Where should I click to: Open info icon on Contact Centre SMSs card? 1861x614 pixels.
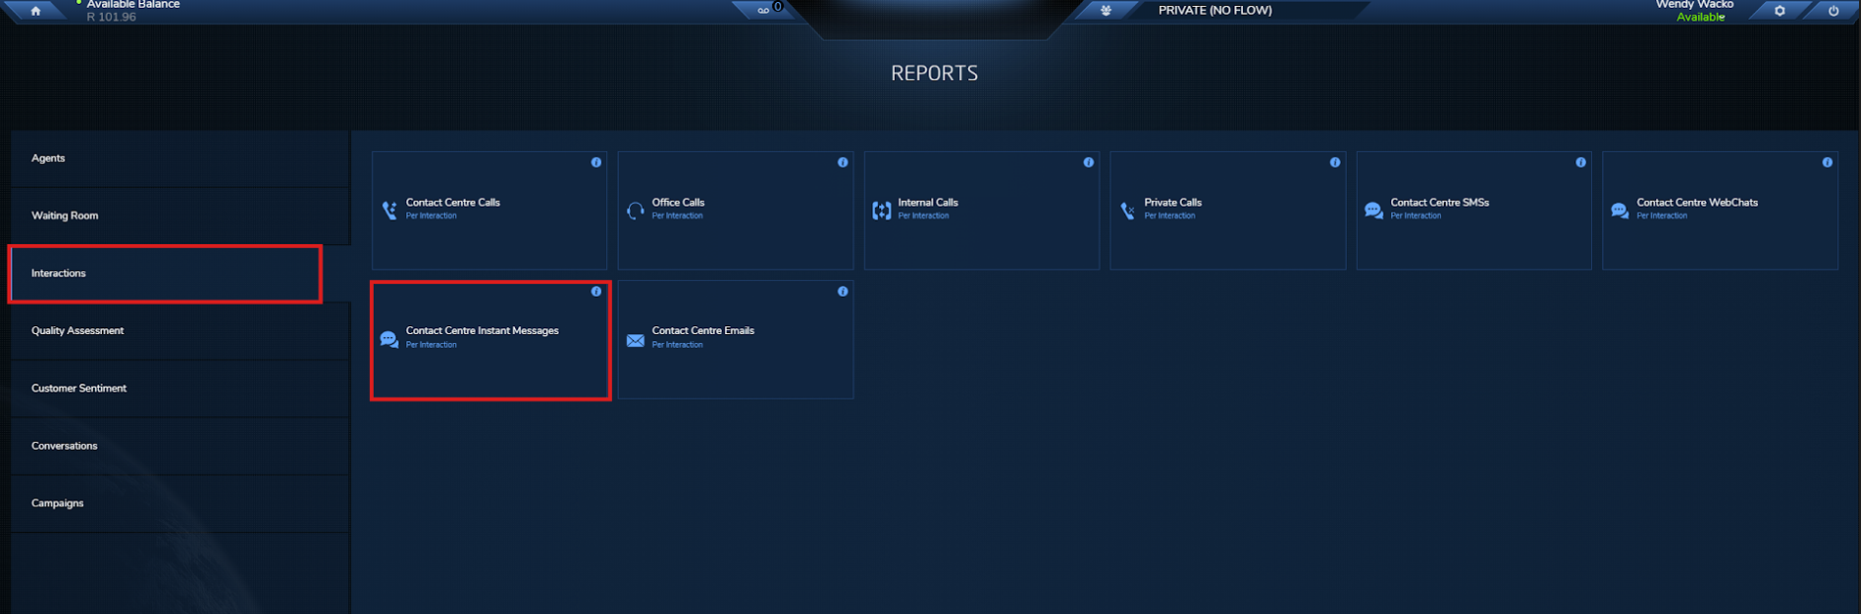tap(1581, 162)
